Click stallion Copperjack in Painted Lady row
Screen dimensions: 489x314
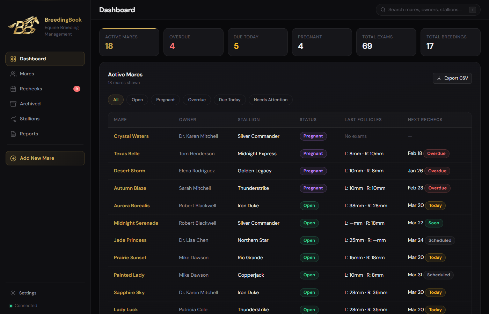coord(251,275)
